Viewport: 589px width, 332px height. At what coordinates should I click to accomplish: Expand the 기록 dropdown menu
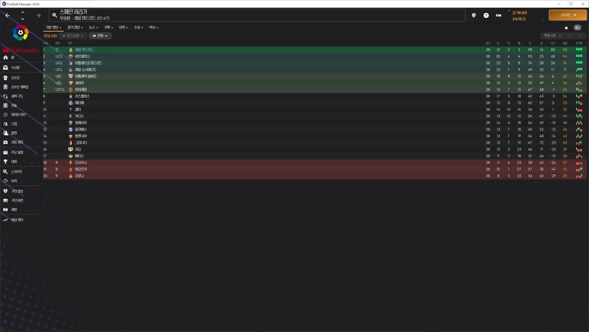(x=109, y=28)
